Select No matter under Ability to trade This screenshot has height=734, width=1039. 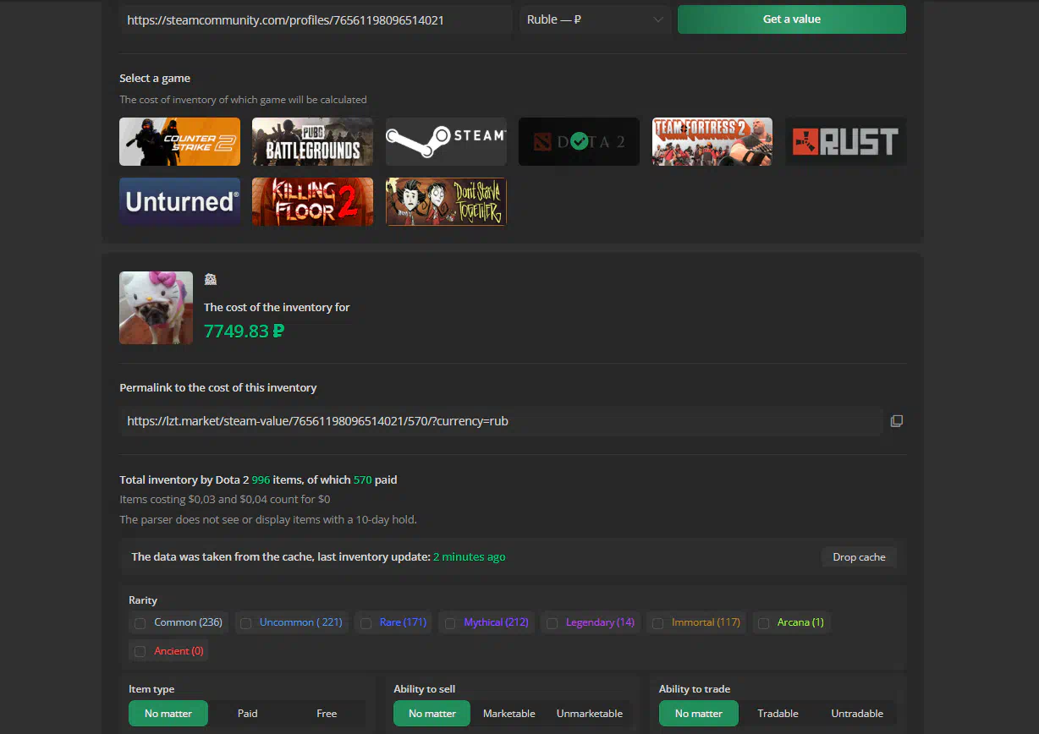(x=699, y=714)
